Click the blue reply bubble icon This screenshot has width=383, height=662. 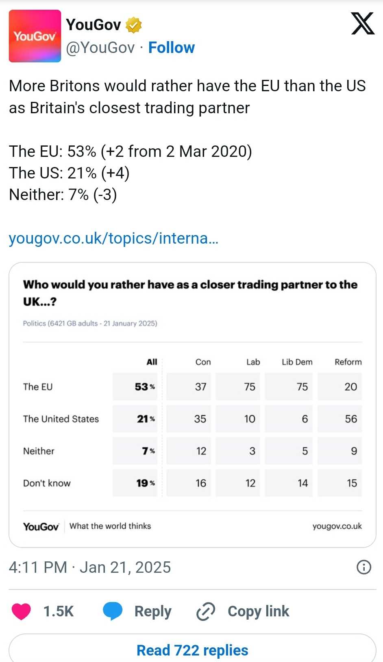coord(113,611)
